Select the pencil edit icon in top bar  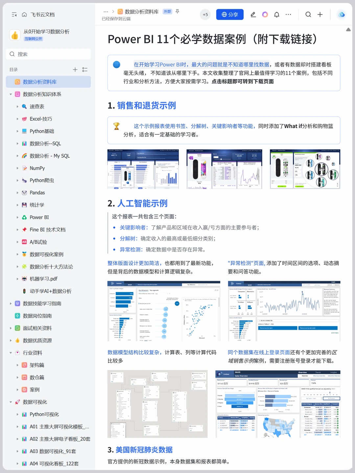click(253, 15)
